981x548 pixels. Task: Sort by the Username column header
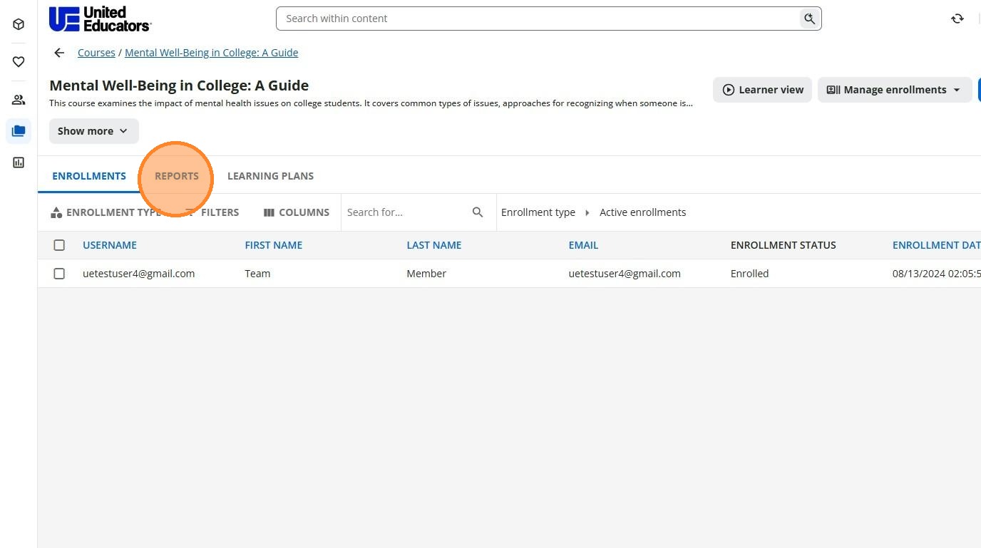coord(110,245)
